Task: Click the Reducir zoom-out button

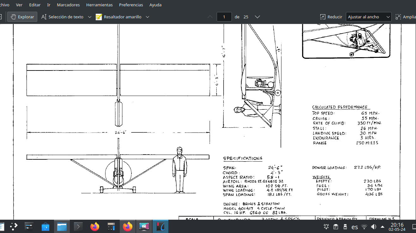Action: (331, 17)
